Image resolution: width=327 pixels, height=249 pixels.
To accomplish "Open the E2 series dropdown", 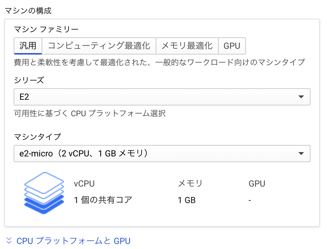I will 161,97.
